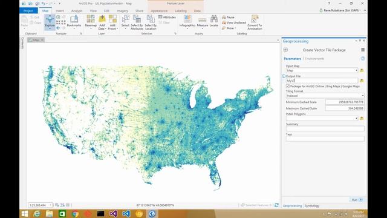387x218 pixels.
Task: Switch to the Imagery ribbon tab
Action: point(122,11)
